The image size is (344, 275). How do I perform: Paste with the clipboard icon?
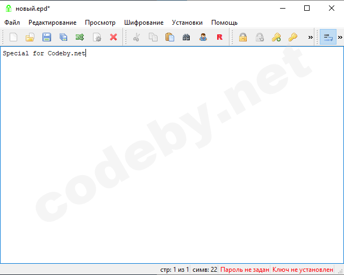170,37
